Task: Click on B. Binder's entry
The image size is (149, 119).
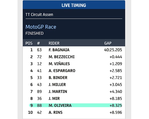Action: point(74,77)
